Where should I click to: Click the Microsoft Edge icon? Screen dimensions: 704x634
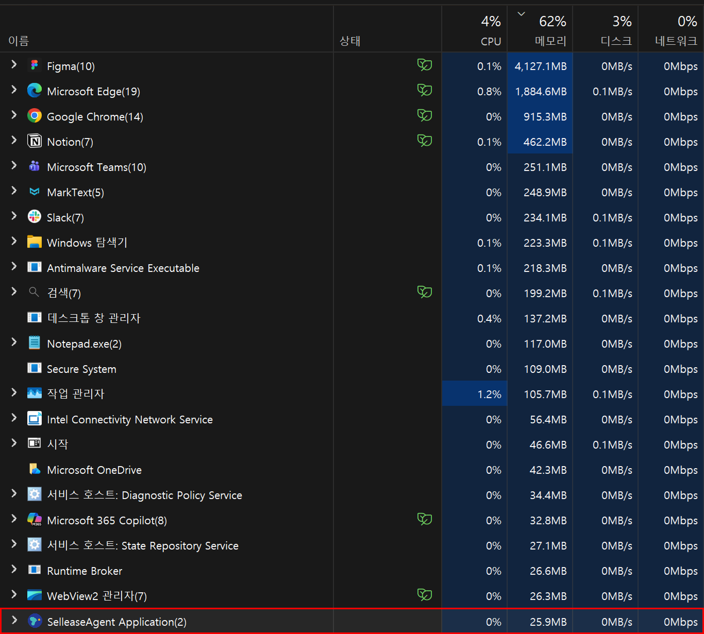pos(35,91)
